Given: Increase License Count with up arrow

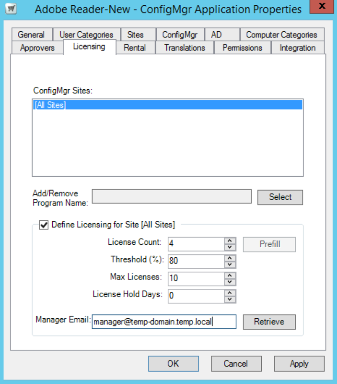Looking at the screenshot, I should 230,241.
